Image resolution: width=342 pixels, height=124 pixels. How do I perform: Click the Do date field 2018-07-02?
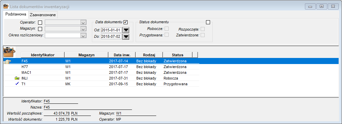[111, 37]
